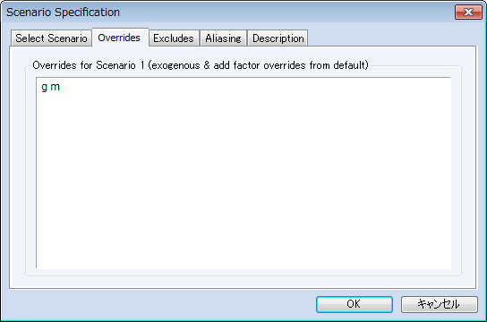Switch to the Select Scenario tab
This screenshot has width=487, height=322.
pos(52,38)
